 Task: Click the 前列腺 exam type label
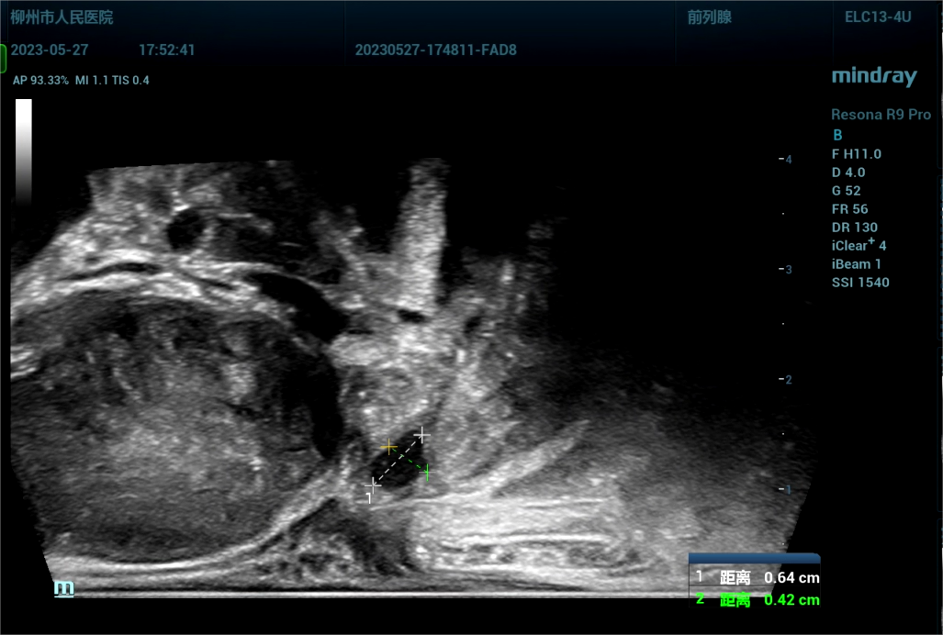click(x=709, y=17)
